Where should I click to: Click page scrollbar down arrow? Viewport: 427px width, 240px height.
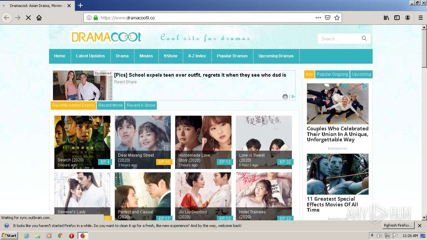[x=424, y=218]
